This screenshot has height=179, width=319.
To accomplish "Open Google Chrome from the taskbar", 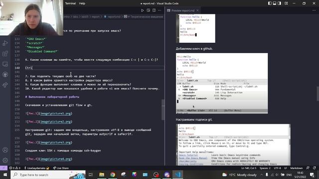I will tap(113, 175).
